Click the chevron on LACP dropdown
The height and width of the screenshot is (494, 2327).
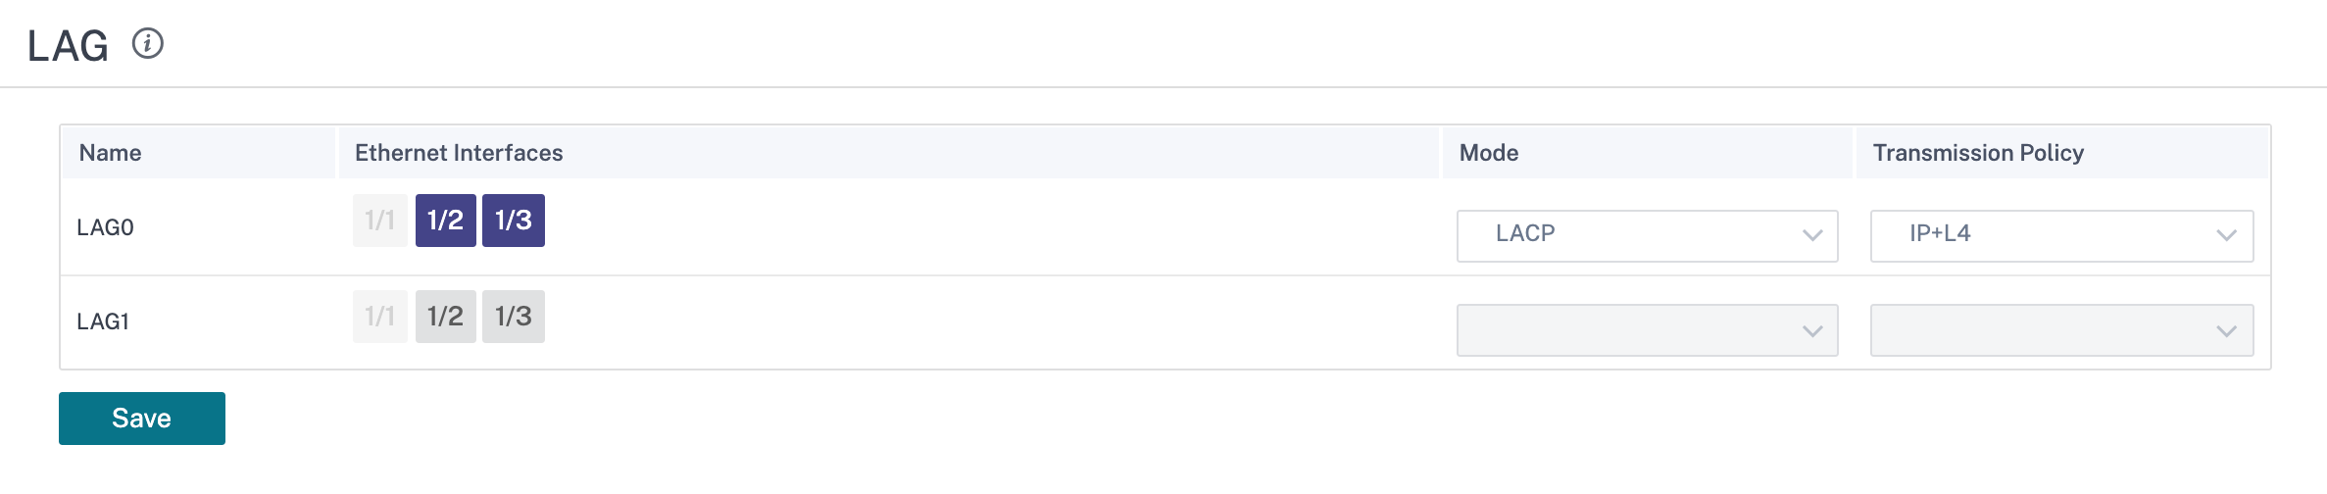1812,235
